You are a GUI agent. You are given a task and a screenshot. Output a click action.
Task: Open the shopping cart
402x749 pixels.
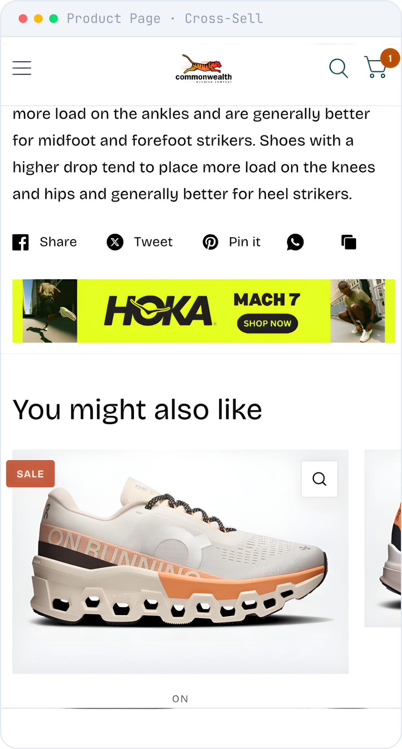pos(375,67)
